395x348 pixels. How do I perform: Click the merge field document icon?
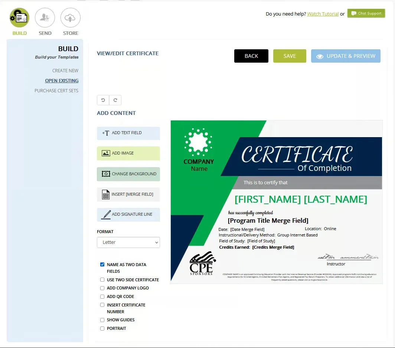click(105, 194)
